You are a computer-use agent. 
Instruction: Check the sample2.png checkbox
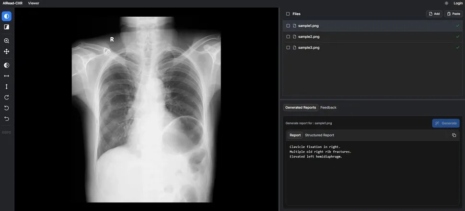point(288,37)
